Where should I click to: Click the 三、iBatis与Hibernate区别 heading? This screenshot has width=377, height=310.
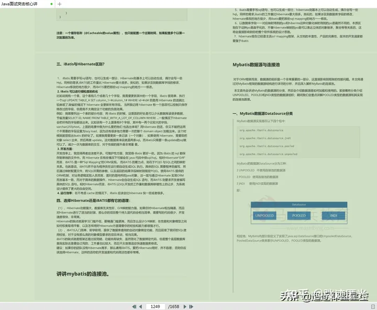(80, 64)
